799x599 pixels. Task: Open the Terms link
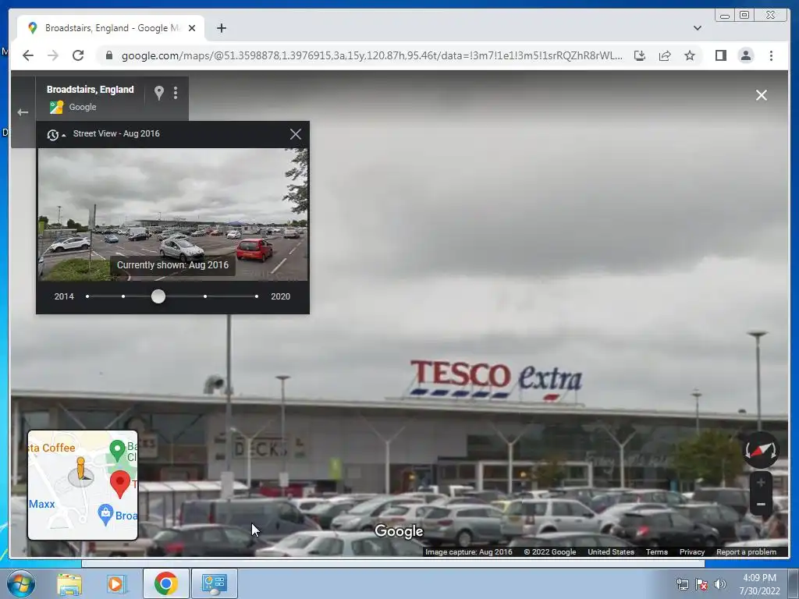click(656, 551)
